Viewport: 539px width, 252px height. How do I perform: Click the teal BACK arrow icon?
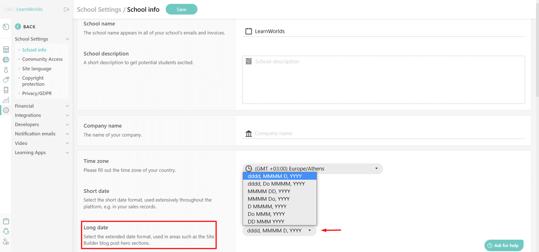coord(18,26)
